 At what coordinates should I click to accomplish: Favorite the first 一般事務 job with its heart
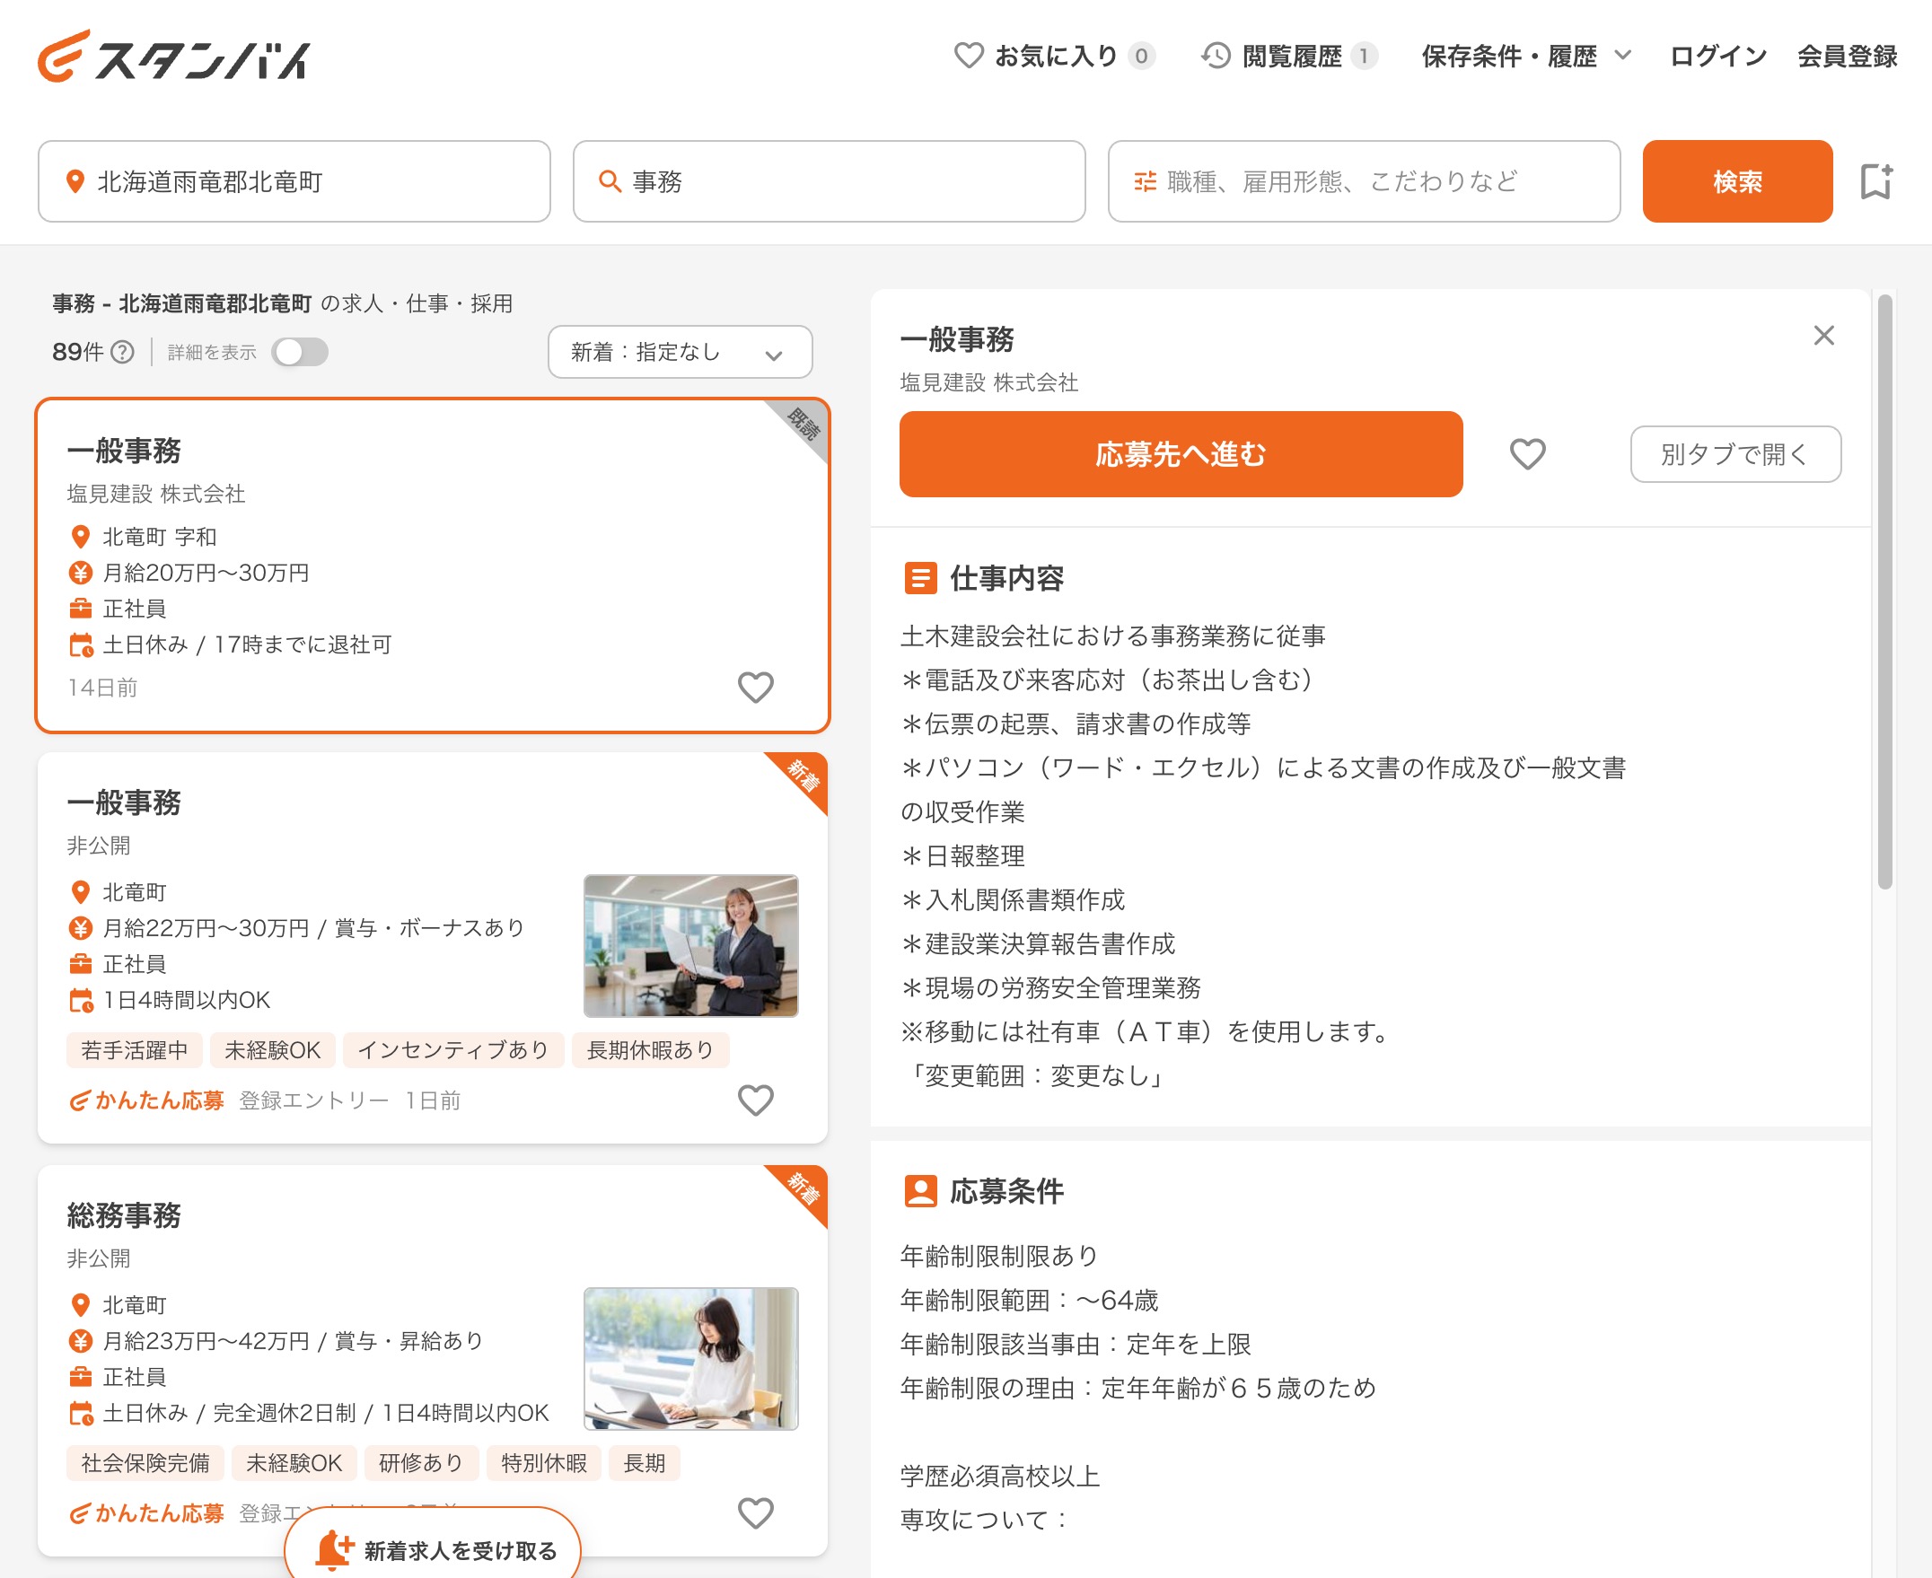click(755, 688)
